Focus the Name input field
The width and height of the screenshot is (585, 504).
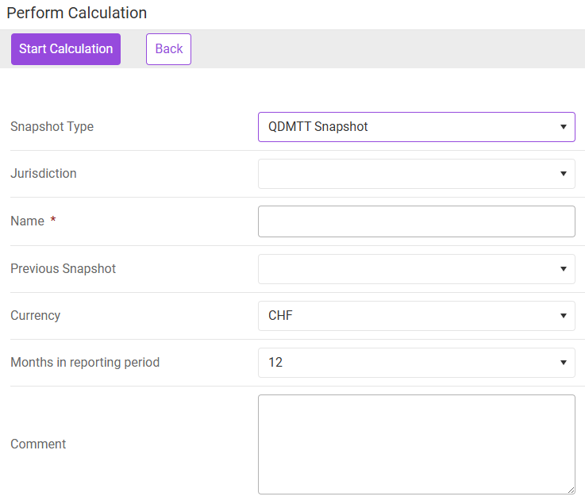[x=417, y=221]
